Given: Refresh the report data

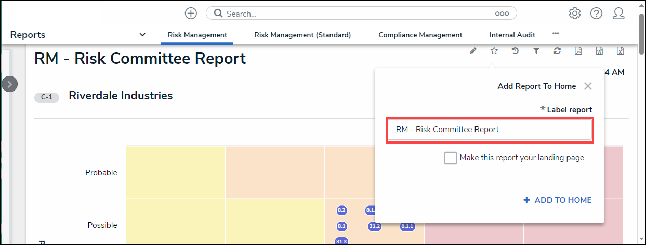Looking at the screenshot, I should 557,51.
